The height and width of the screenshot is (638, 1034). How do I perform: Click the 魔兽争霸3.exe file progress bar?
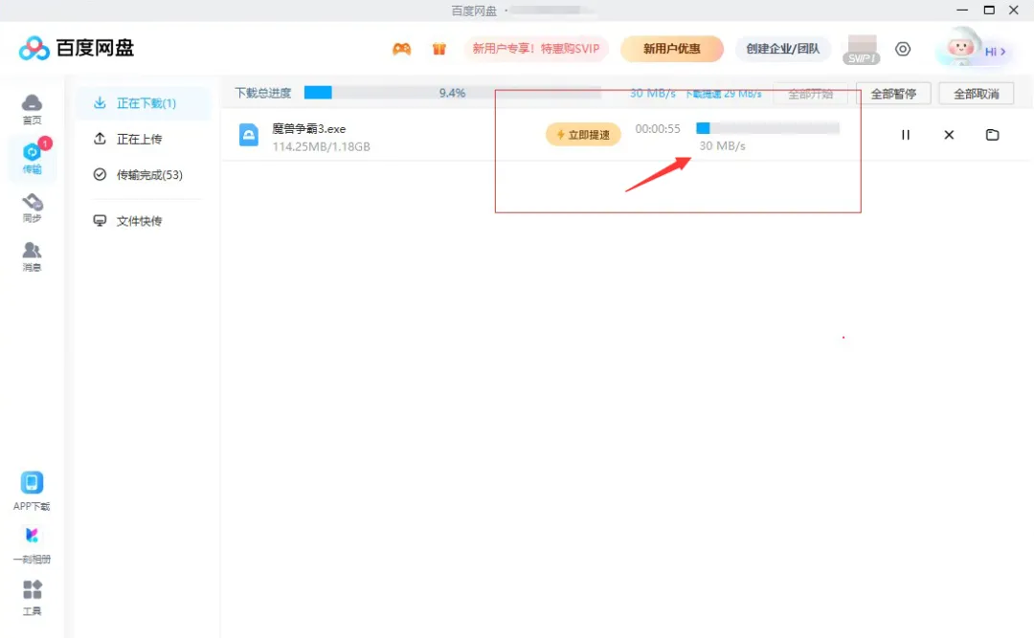tap(768, 128)
